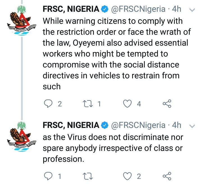Expand the second tweet's chevron options menu

(192, 126)
